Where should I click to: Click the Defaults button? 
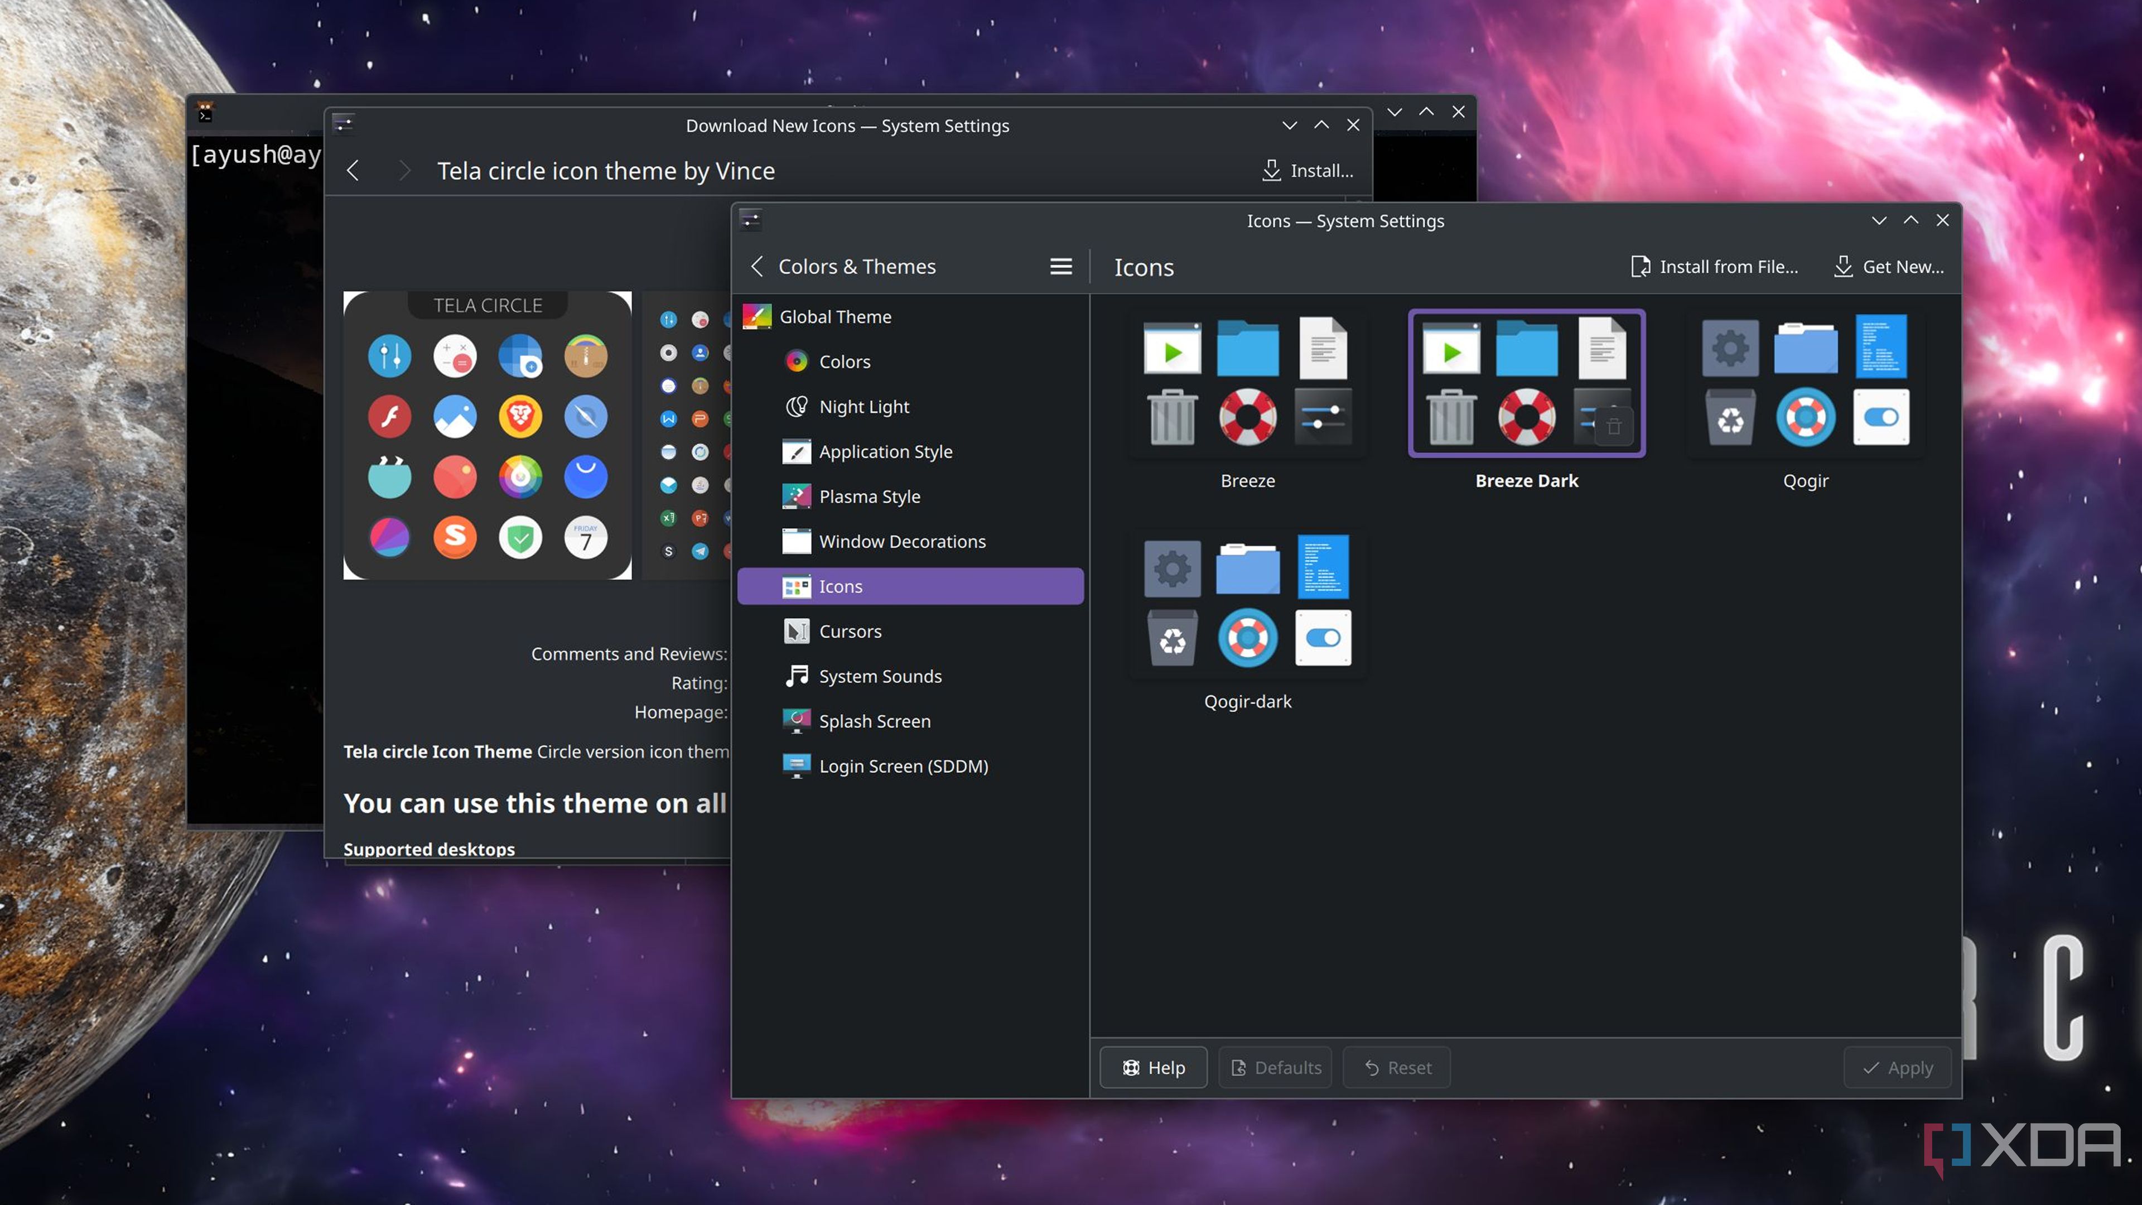click(x=1276, y=1068)
